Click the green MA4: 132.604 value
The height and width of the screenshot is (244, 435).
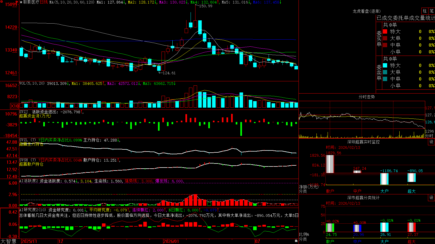click(205, 2)
